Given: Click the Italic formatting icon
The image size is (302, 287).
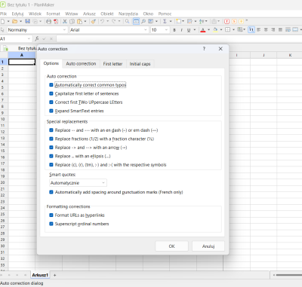Looking at the screenshot, I should point(181,30).
